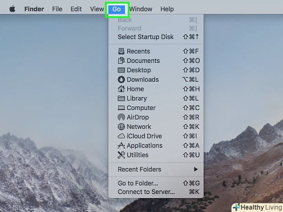Open the Window menu
Image resolution: width=283 pixels, height=212 pixels.
tap(141, 9)
